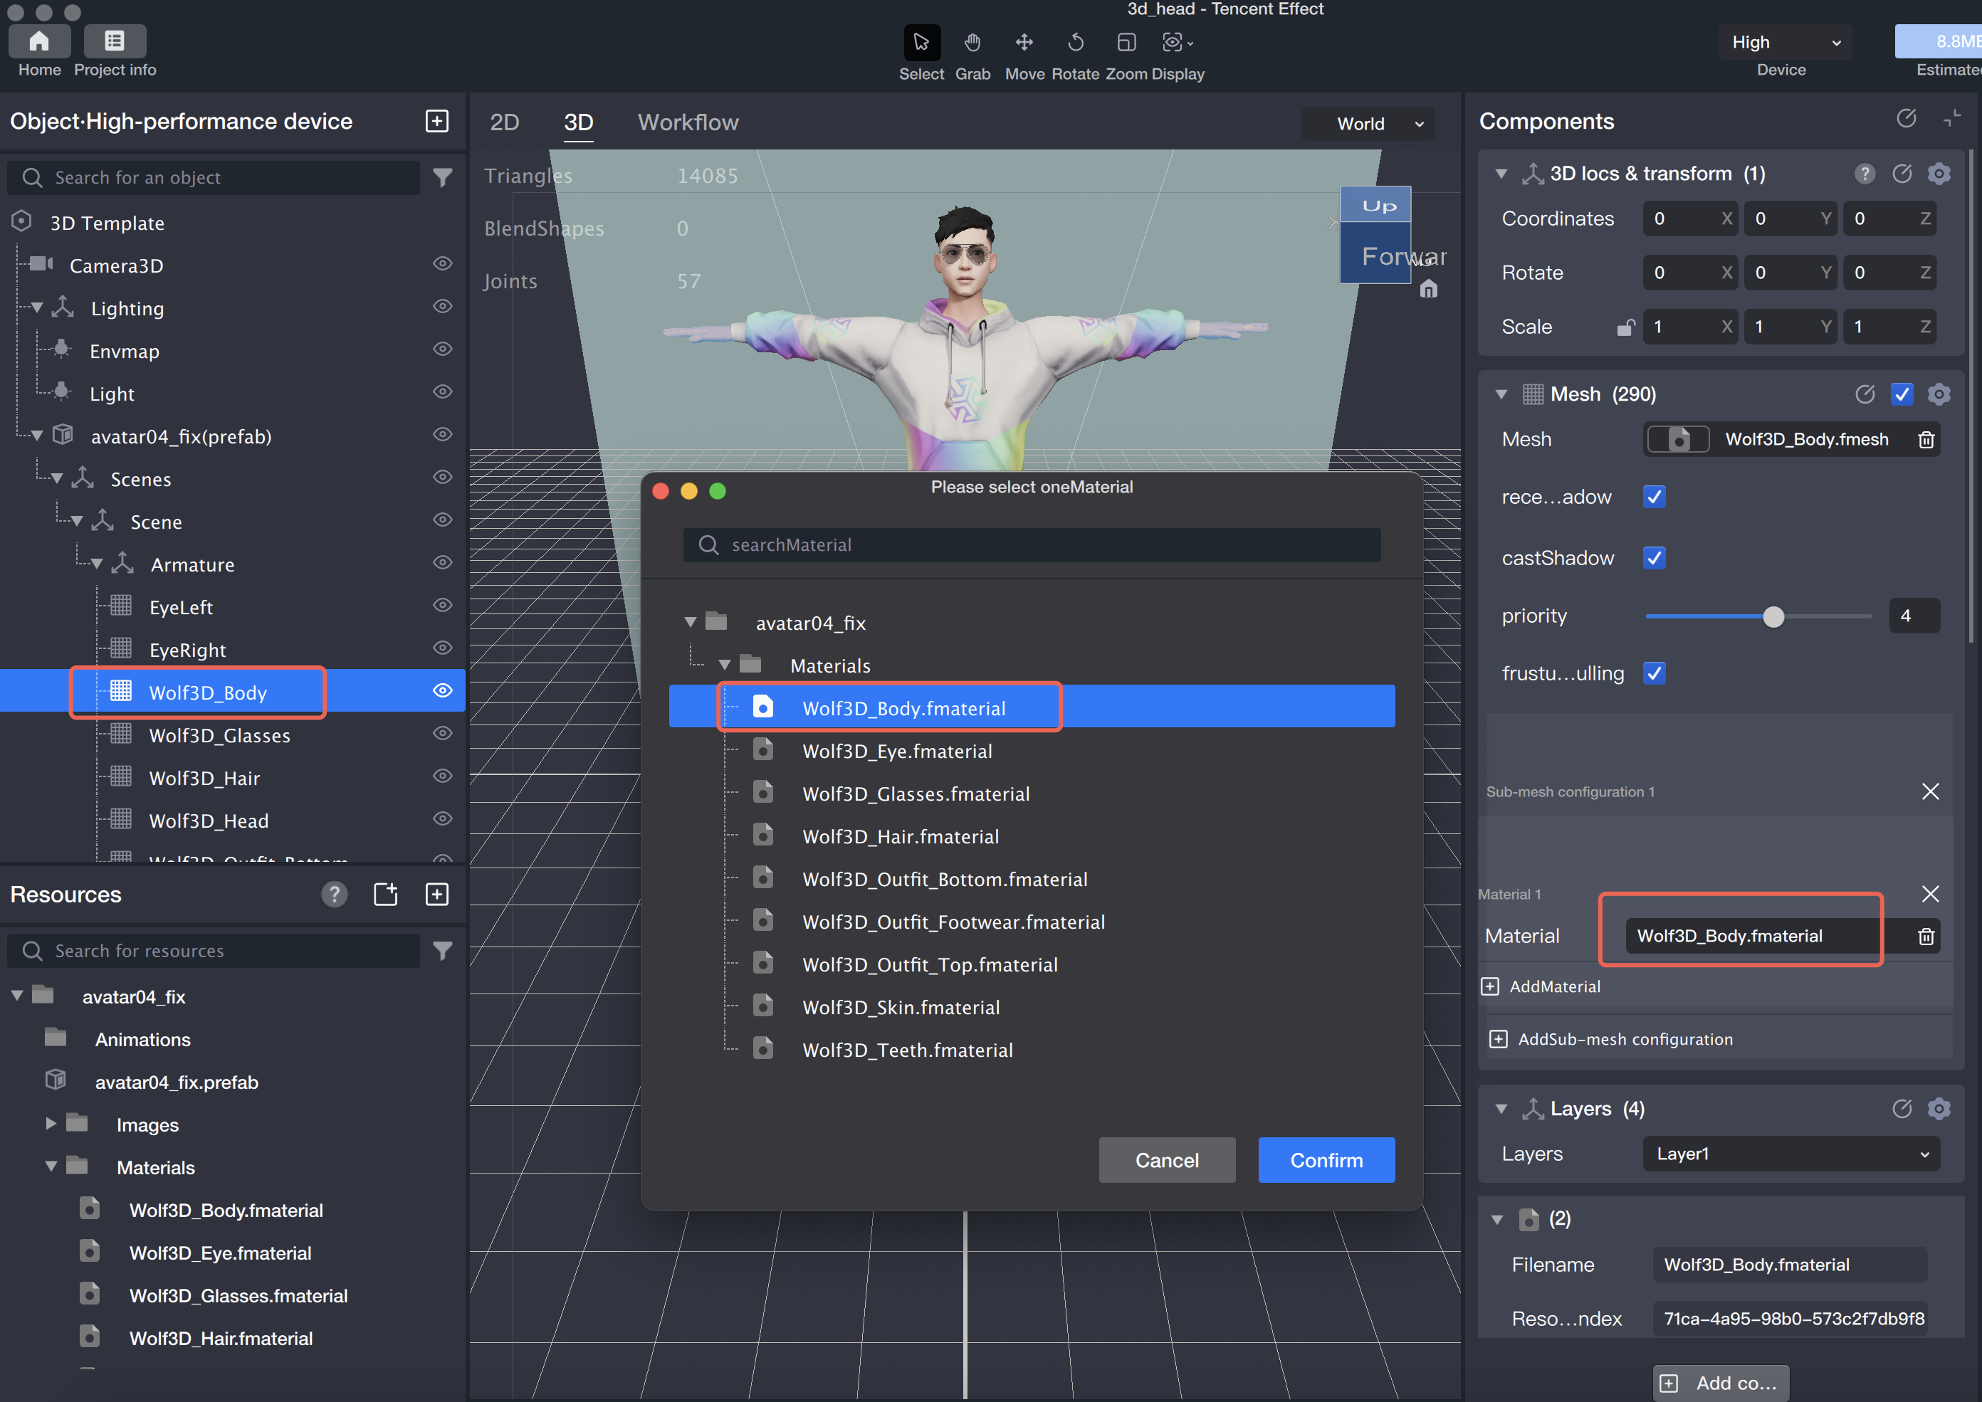Image resolution: width=1982 pixels, height=1402 pixels.
Task: Open Mesh component settings gear
Action: (1939, 394)
